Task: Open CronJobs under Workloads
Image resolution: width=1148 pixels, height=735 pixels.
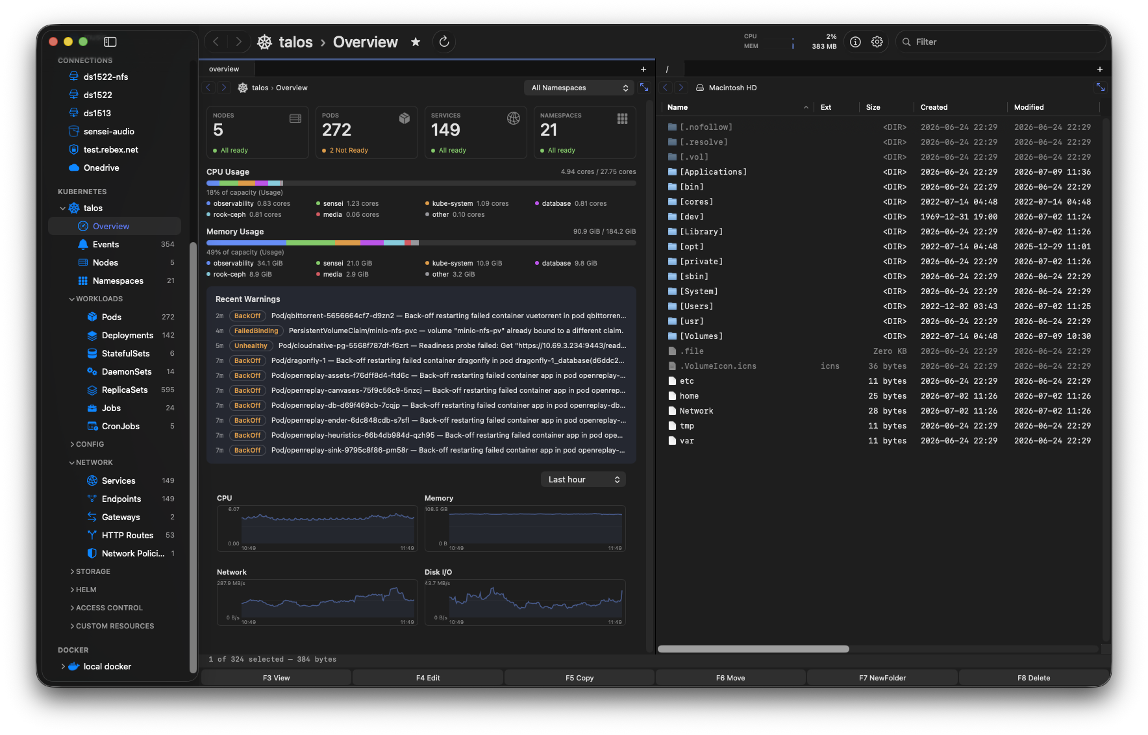Action: click(115, 426)
